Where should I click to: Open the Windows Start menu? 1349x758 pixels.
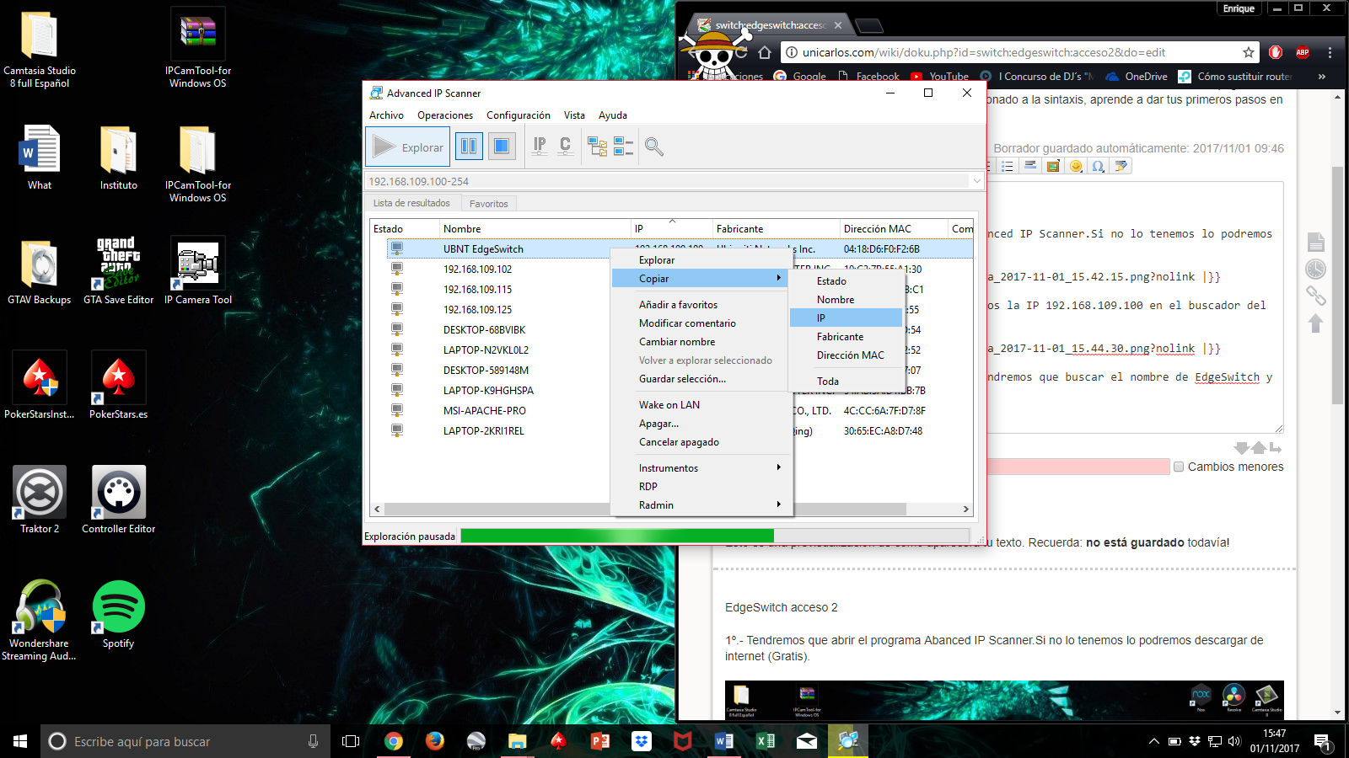tap(20, 741)
